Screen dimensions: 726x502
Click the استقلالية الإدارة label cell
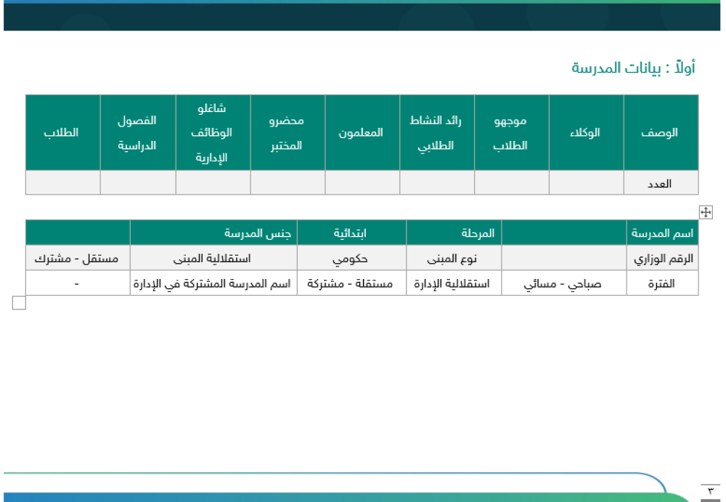tap(454, 283)
